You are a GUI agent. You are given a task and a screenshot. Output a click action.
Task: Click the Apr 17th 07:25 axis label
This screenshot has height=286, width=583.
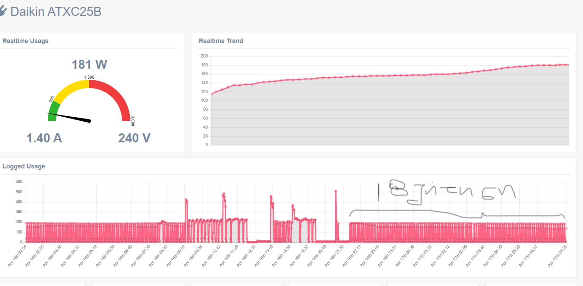point(557,256)
